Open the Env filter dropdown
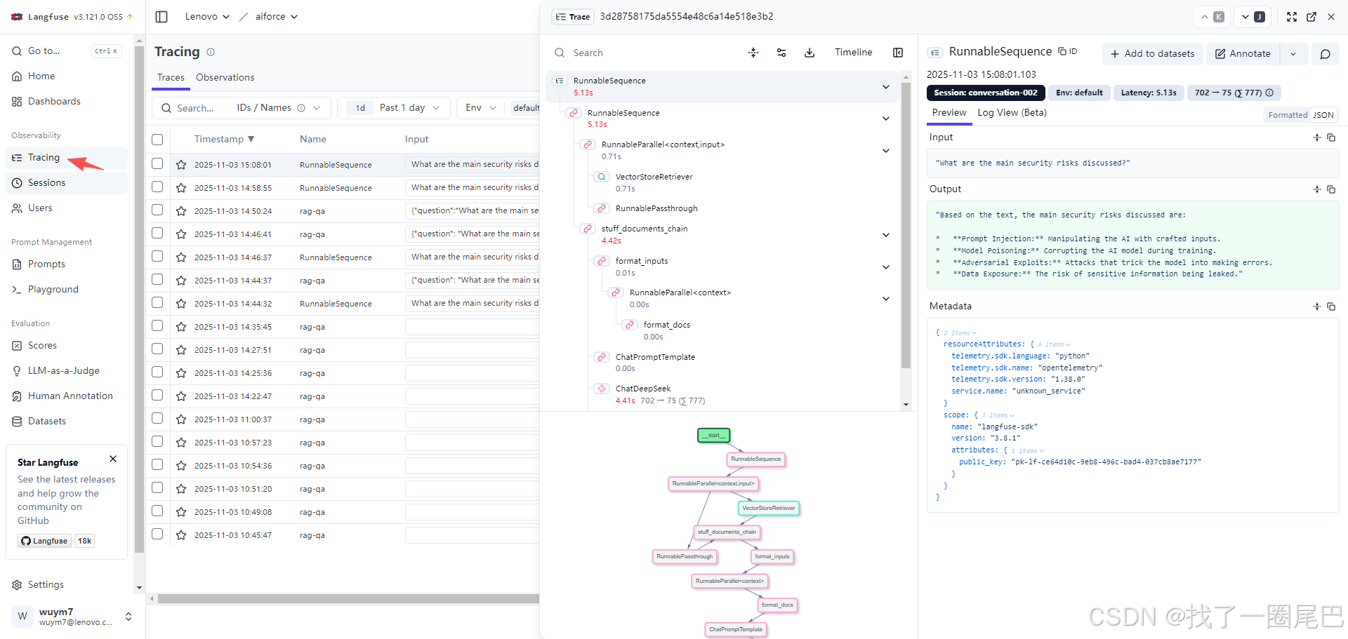The image size is (1348, 639). pos(481,108)
